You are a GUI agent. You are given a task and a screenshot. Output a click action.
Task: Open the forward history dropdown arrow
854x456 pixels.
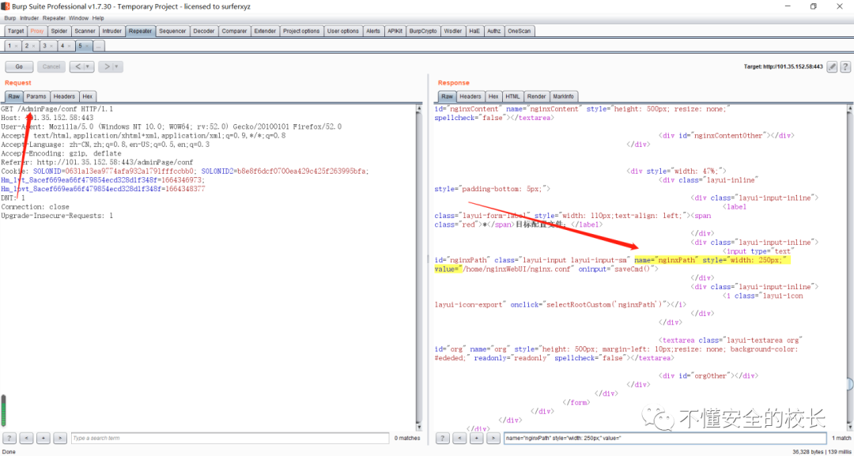[118, 66]
